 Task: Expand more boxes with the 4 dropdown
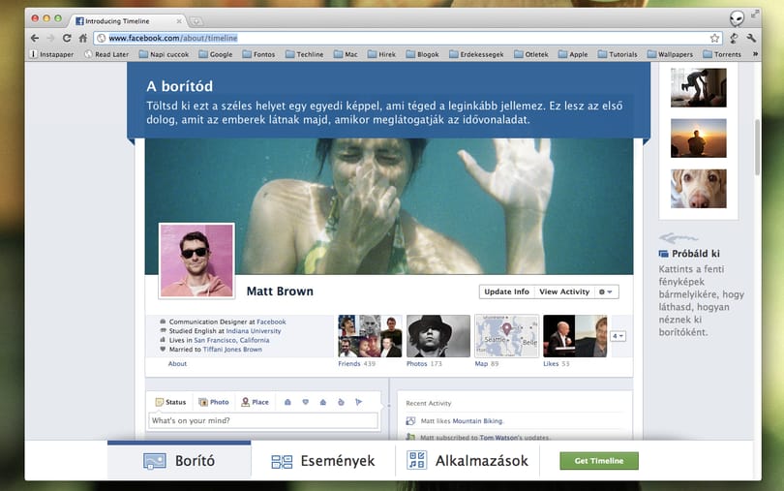click(618, 336)
